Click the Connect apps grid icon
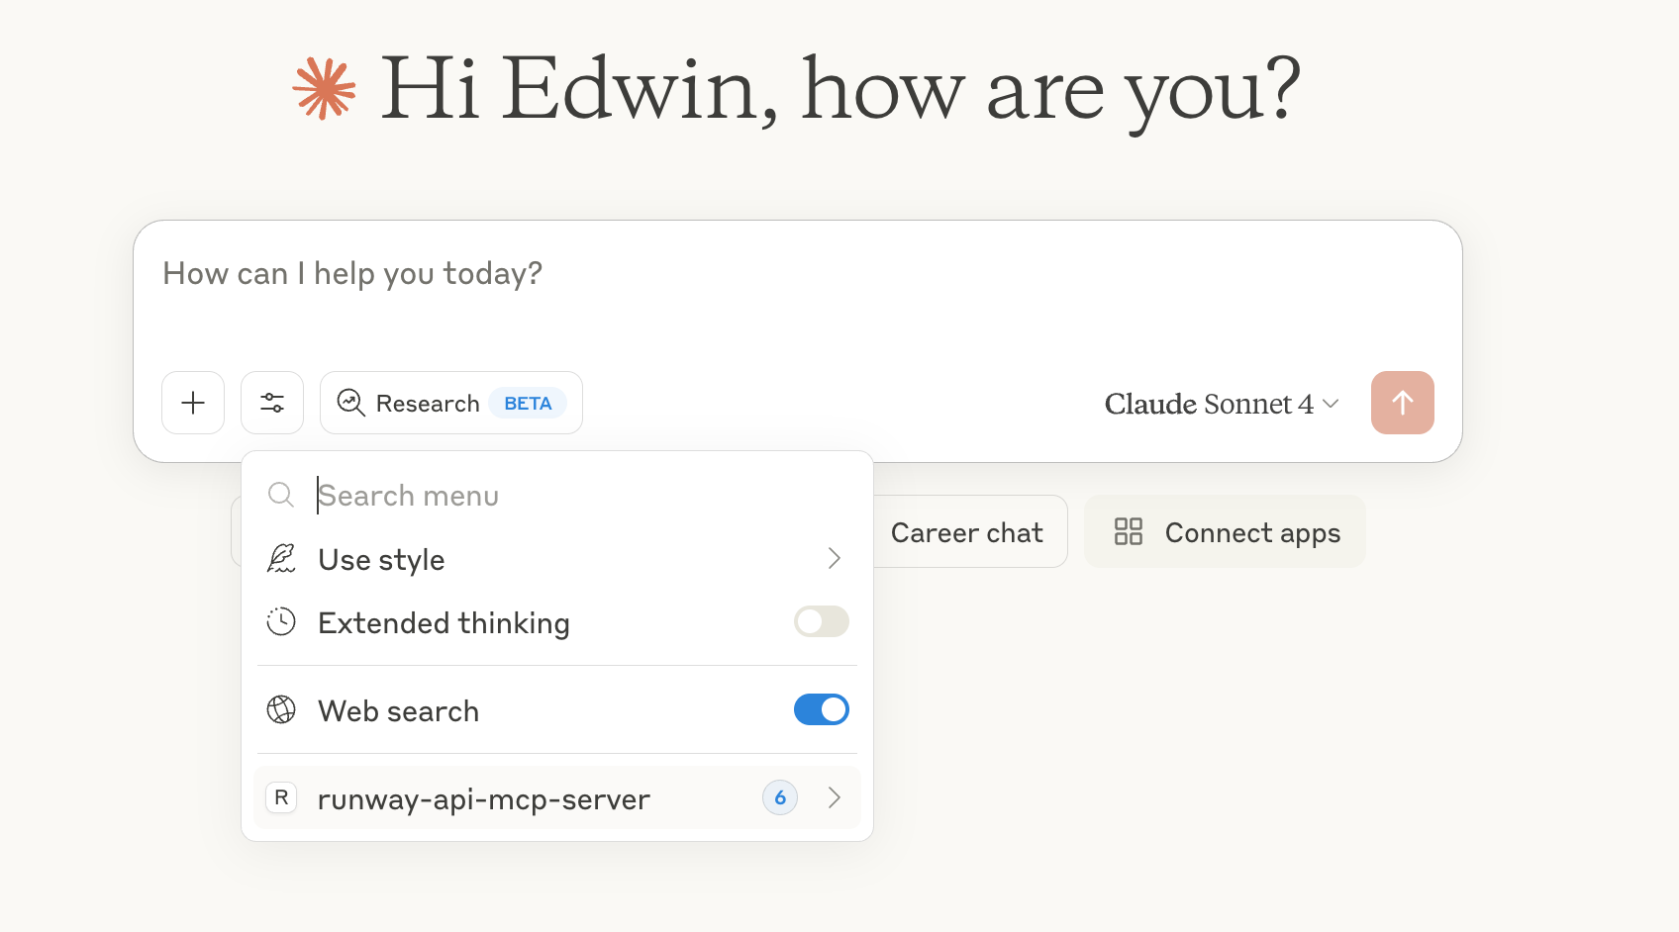Image resolution: width=1679 pixels, height=932 pixels. tap(1129, 532)
